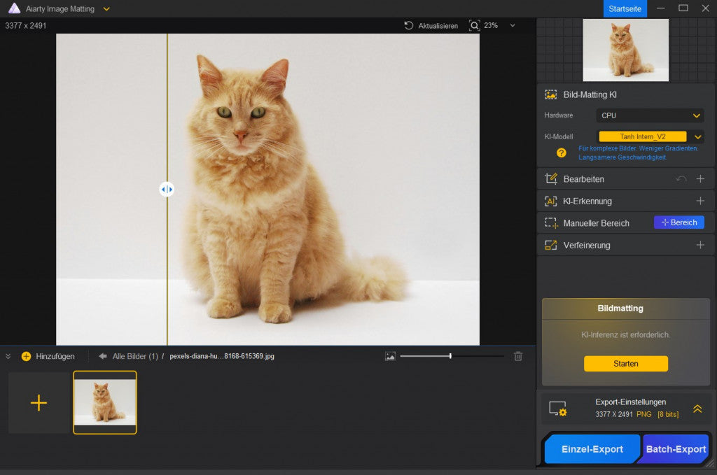Click the Aktualisieren refresh icon
Image resolution: width=717 pixels, height=475 pixels.
[409, 26]
